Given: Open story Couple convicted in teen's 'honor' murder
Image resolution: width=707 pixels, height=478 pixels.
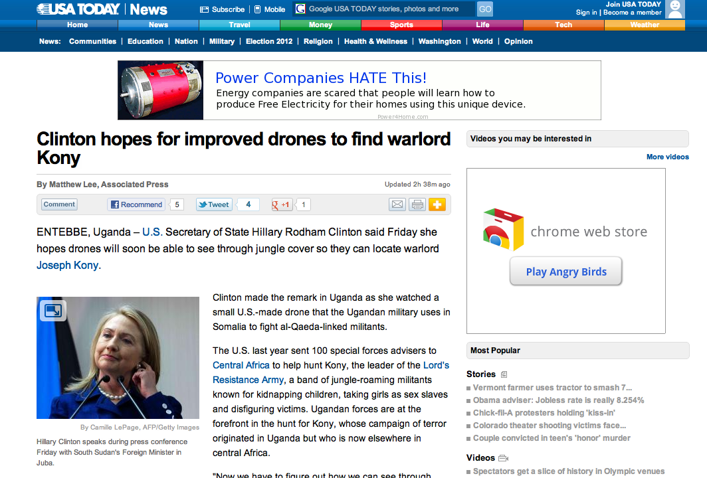Looking at the screenshot, I should coord(552,438).
